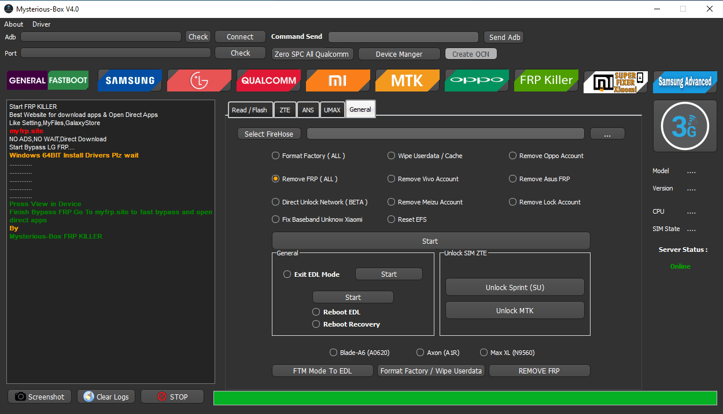Open the SAMSUNG brand section
Screen dimensions: 723x414
click(130, 80)
